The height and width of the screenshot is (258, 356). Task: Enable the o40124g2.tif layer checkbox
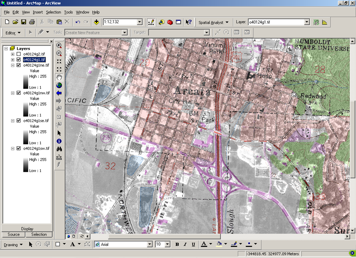pos(19,54)
